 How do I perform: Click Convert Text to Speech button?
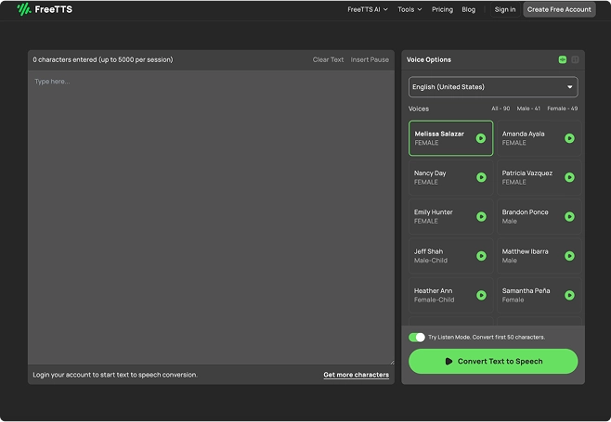[x=493, y=362]
